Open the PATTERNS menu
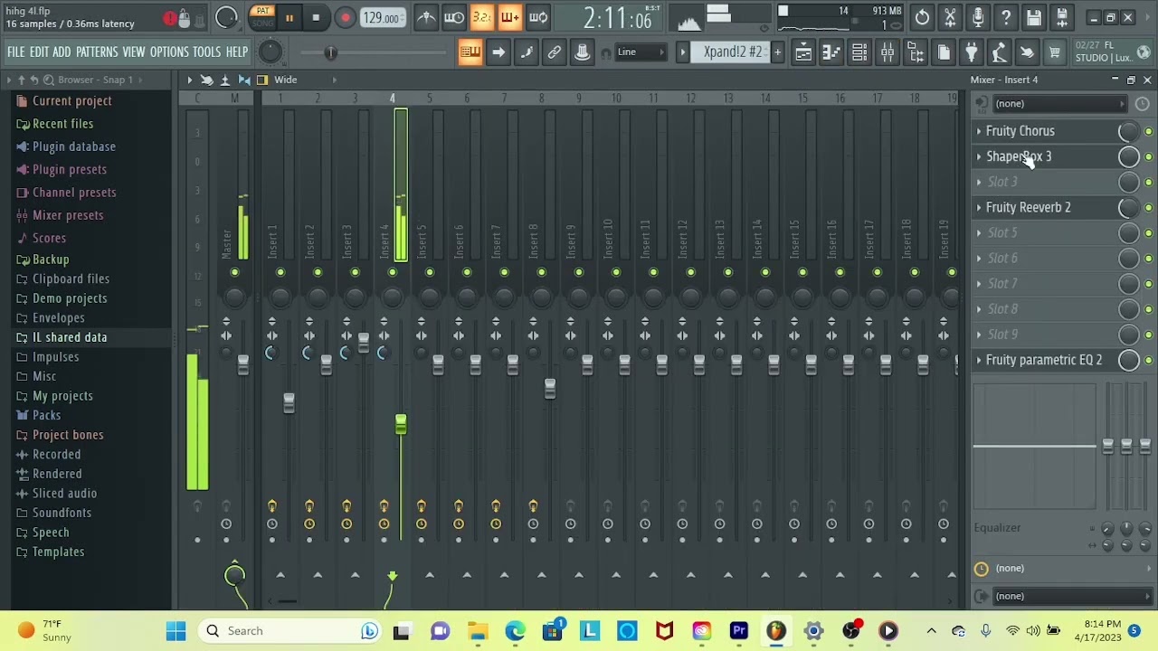Image resolution: width=1158 pixels, height=651 pixels. point(97,52)
